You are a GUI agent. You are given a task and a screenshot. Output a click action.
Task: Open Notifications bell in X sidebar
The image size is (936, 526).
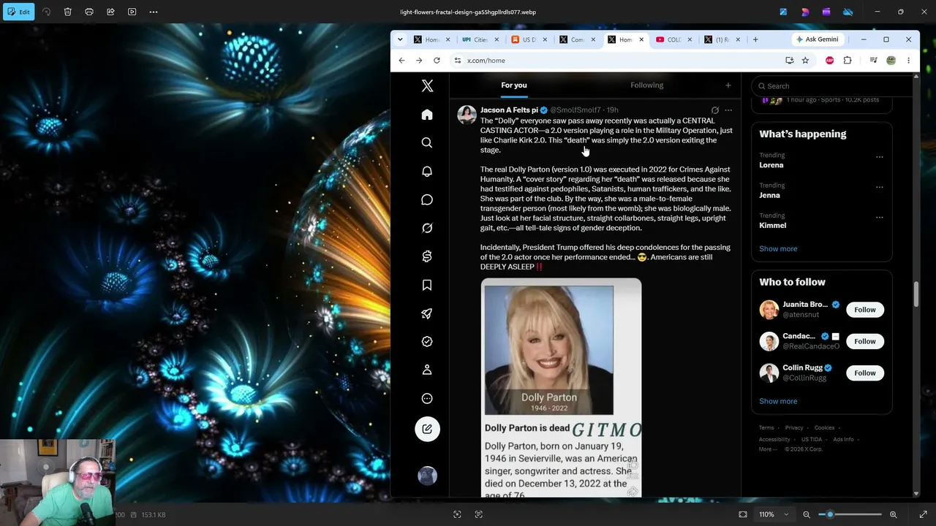pos(427,171)
